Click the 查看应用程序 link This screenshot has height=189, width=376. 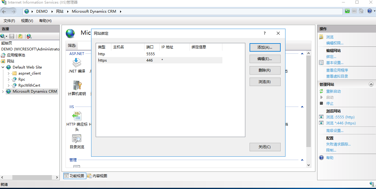coord(337,70)
